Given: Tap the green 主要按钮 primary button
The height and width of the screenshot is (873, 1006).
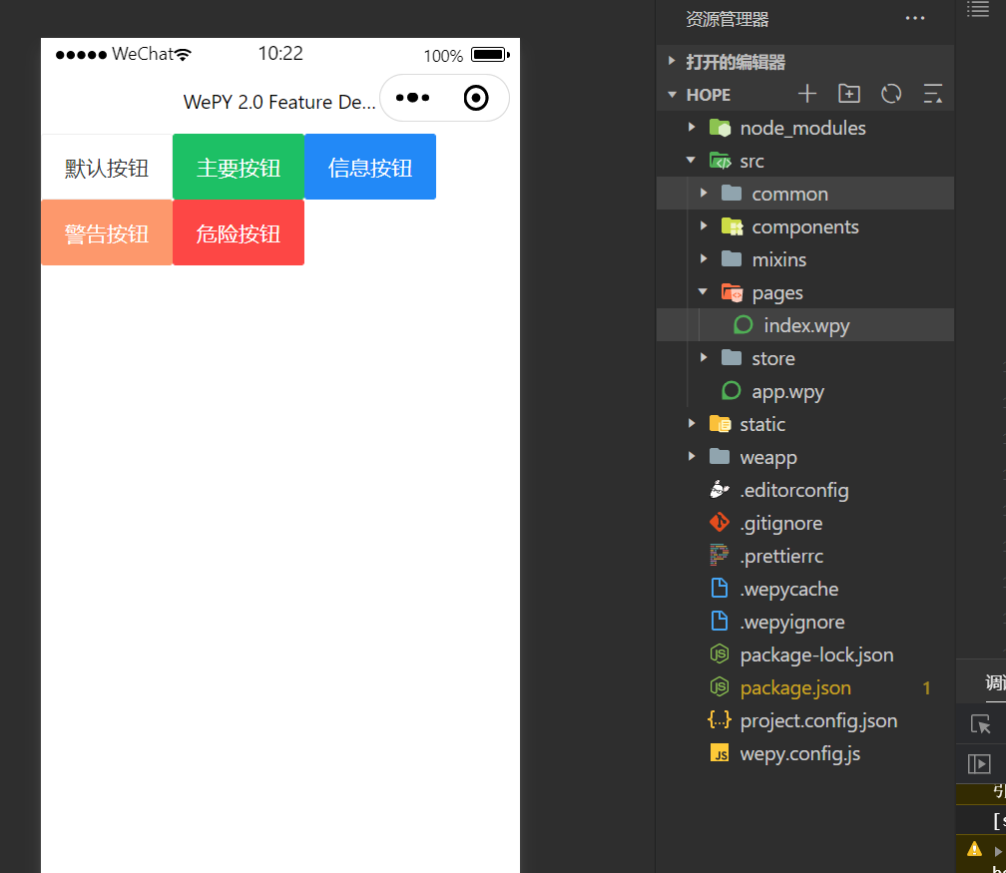Looking at the screenshot, I should 238,168.
